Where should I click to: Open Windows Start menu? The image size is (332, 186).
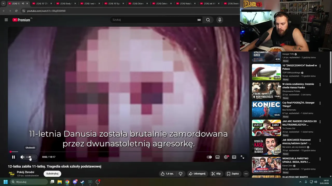5,182
